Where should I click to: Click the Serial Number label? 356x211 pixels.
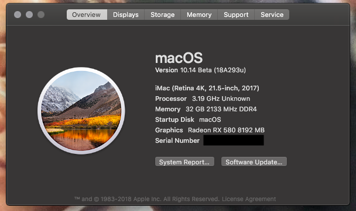click(177, 140)
